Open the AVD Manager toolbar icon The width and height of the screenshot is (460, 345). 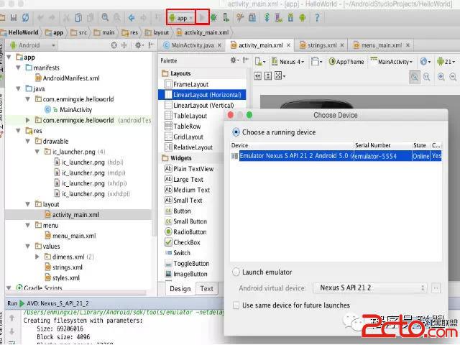point(278,18)
